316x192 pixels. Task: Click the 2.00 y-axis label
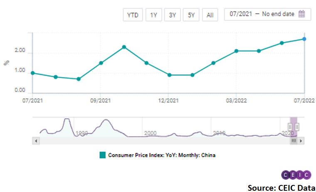click(20, 50)
